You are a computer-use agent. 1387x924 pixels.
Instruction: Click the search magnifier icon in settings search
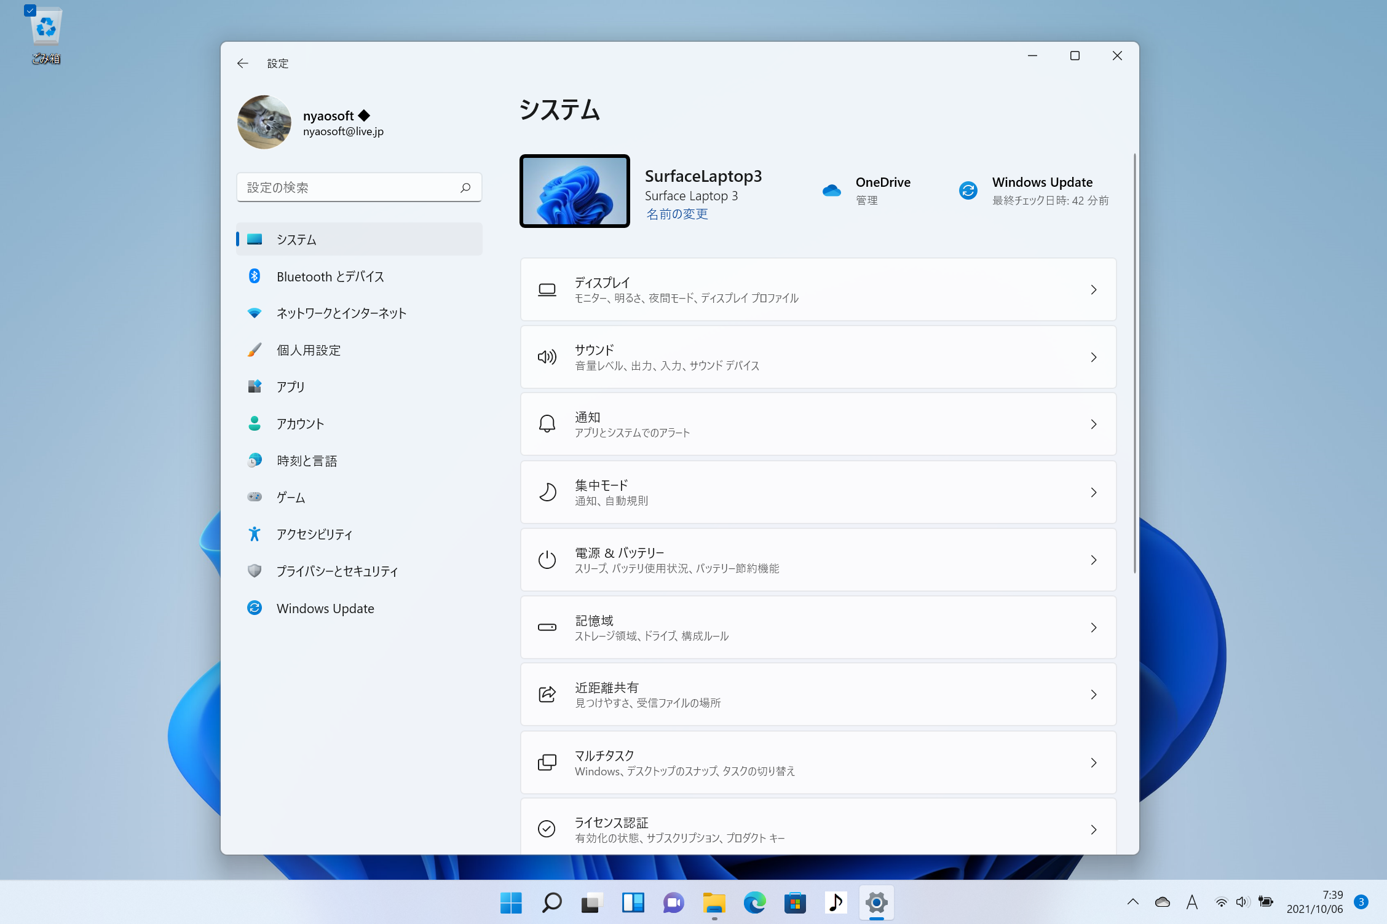[x=465, y=187]
